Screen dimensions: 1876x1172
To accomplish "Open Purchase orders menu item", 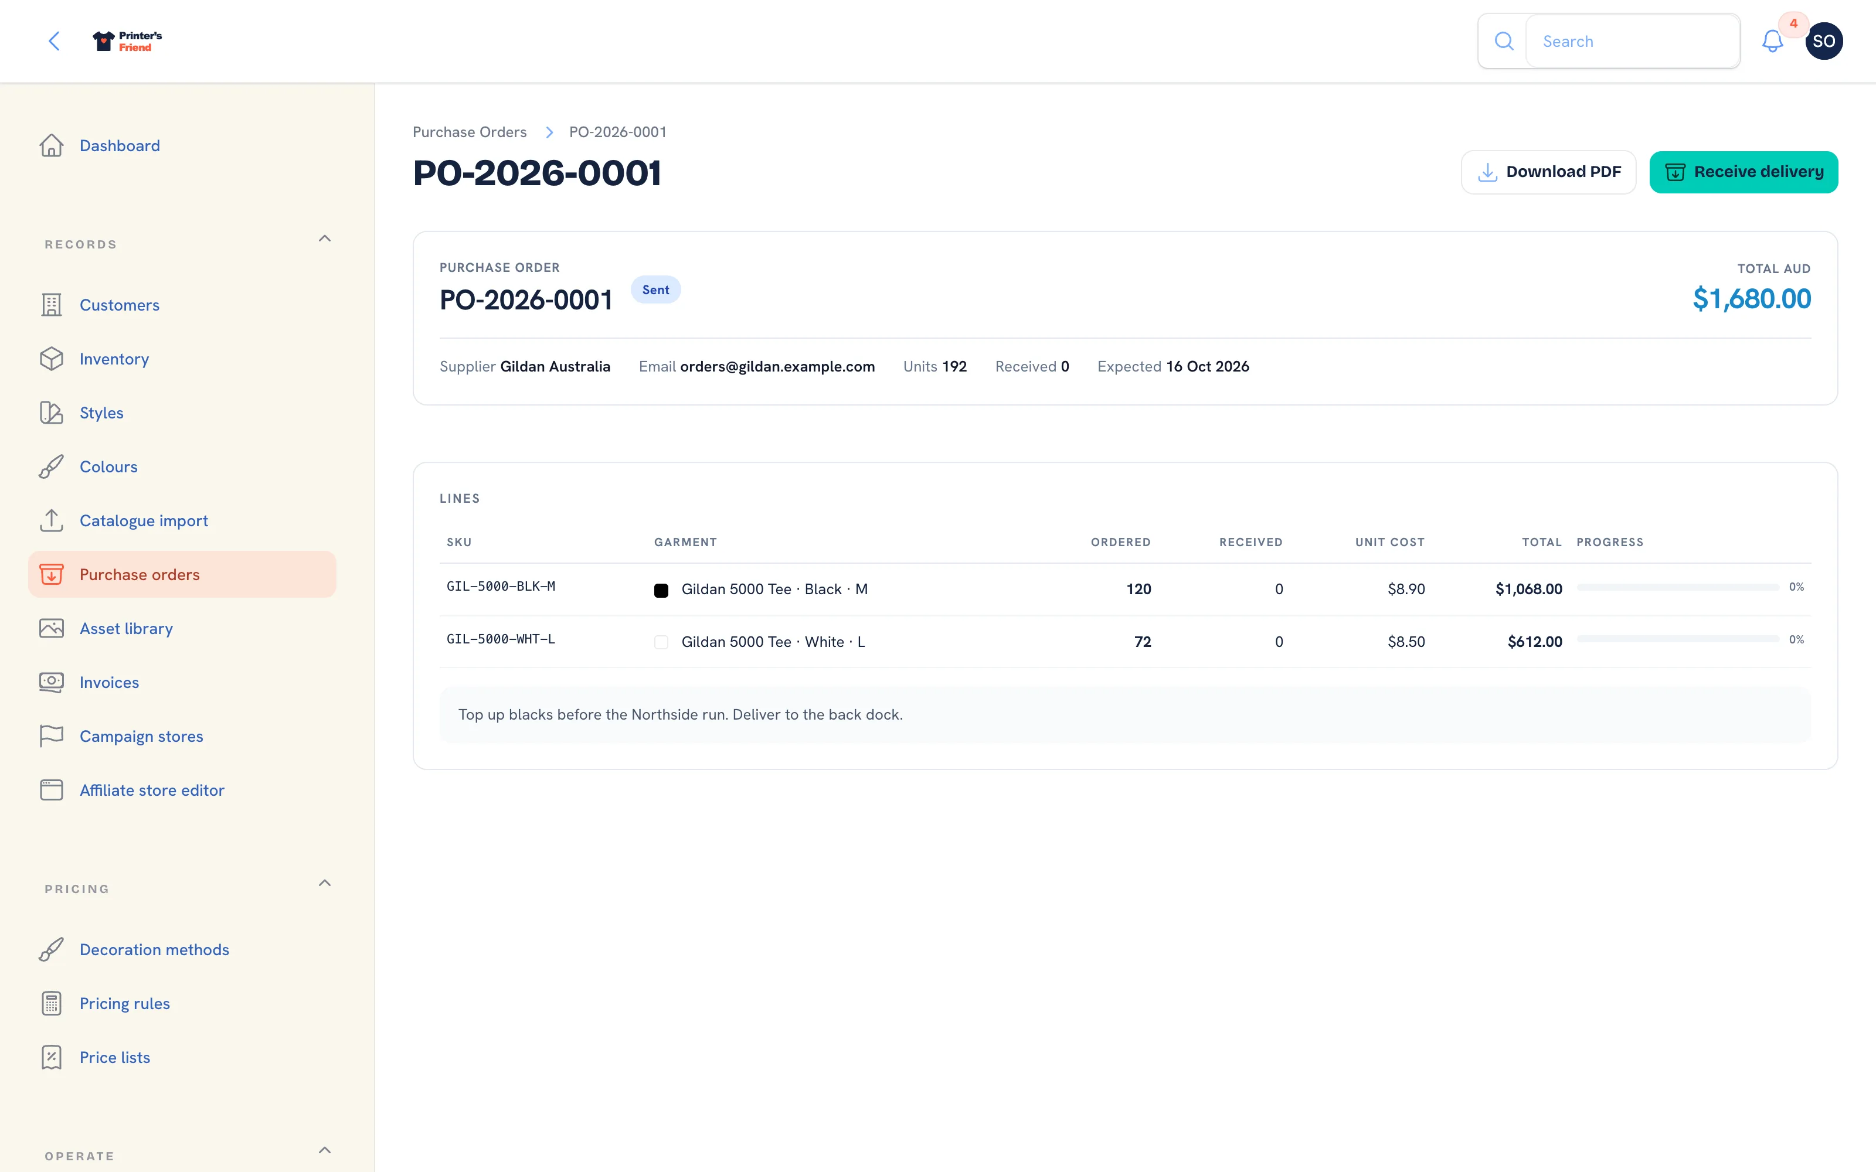I will [182, 574].
